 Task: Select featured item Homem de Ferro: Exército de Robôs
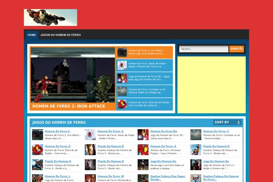[x=144, y=104]
